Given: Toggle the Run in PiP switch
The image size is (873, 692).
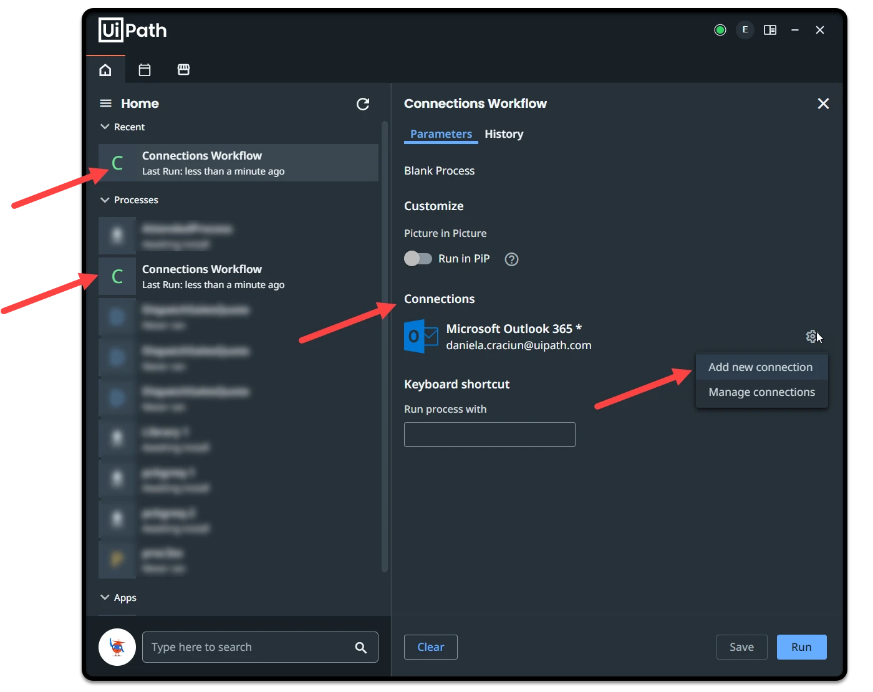Looking at the screenshot, I should [418, 259].
